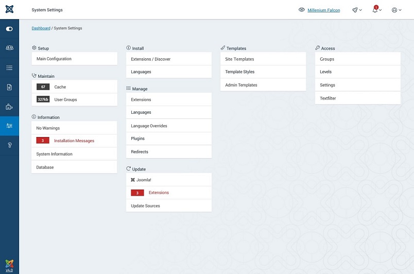Open the Components puzzle sidebar icon
Image resolution: width=414 pixels, height=274 pixels.
point(9,107)
